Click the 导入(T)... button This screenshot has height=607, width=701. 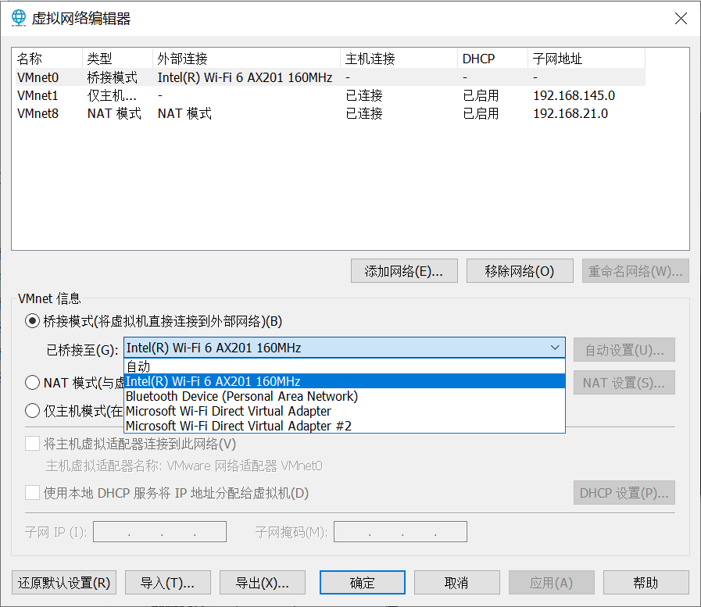coord(168,583)
